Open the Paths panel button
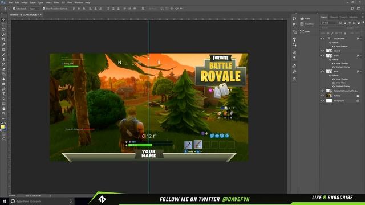Image resolution: width=365 pixels, height=205 pixels. 306,32
